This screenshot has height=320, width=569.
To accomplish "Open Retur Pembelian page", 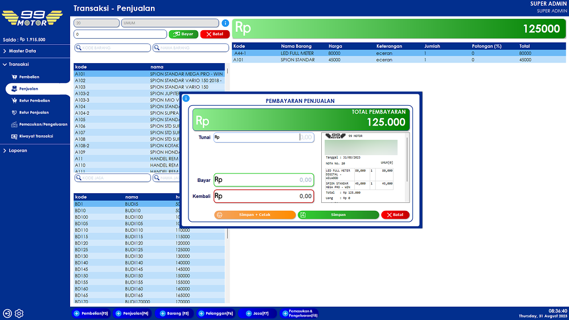I will tap(35, 101).
